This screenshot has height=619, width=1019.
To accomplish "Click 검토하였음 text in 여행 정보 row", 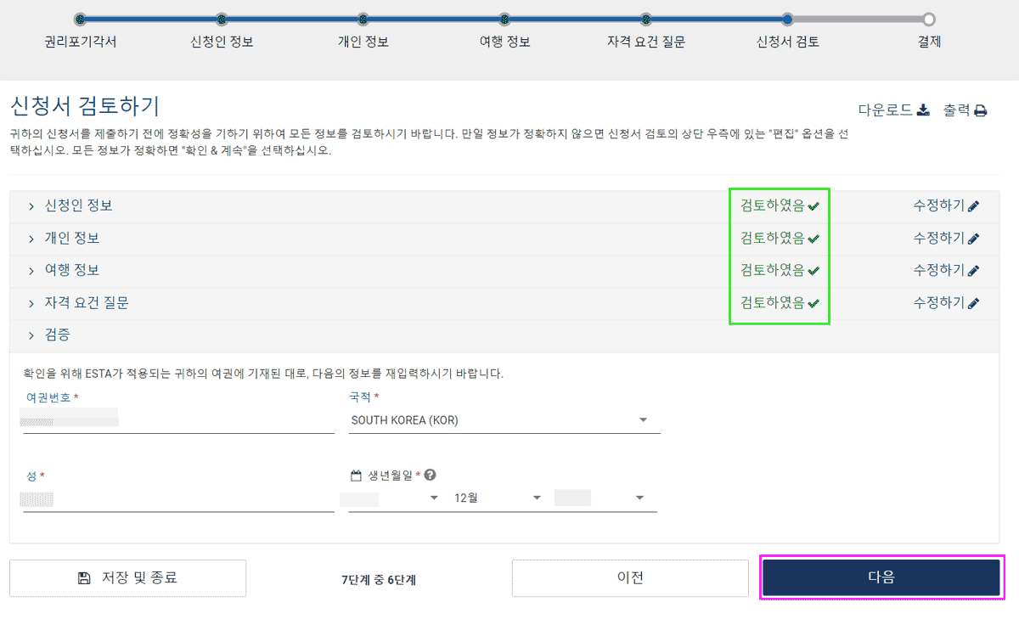I will point(772,271).
